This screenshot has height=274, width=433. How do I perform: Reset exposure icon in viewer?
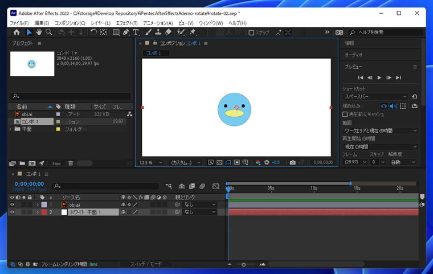(267, 162)
